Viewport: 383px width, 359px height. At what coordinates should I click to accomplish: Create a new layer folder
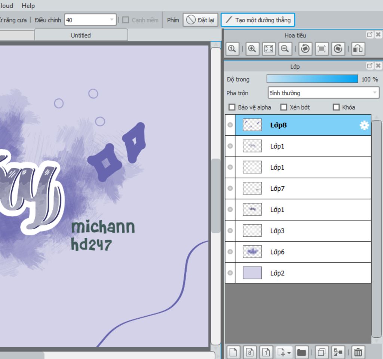(301, 352)
